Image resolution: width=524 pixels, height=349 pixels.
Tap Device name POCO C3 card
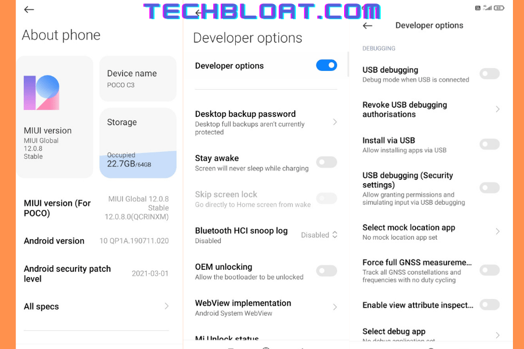137,79
